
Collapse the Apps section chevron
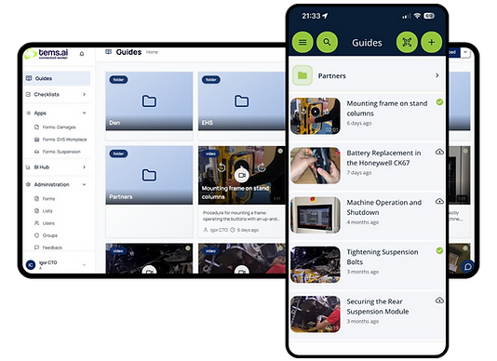pyautogui.click(x=84, y=113)
